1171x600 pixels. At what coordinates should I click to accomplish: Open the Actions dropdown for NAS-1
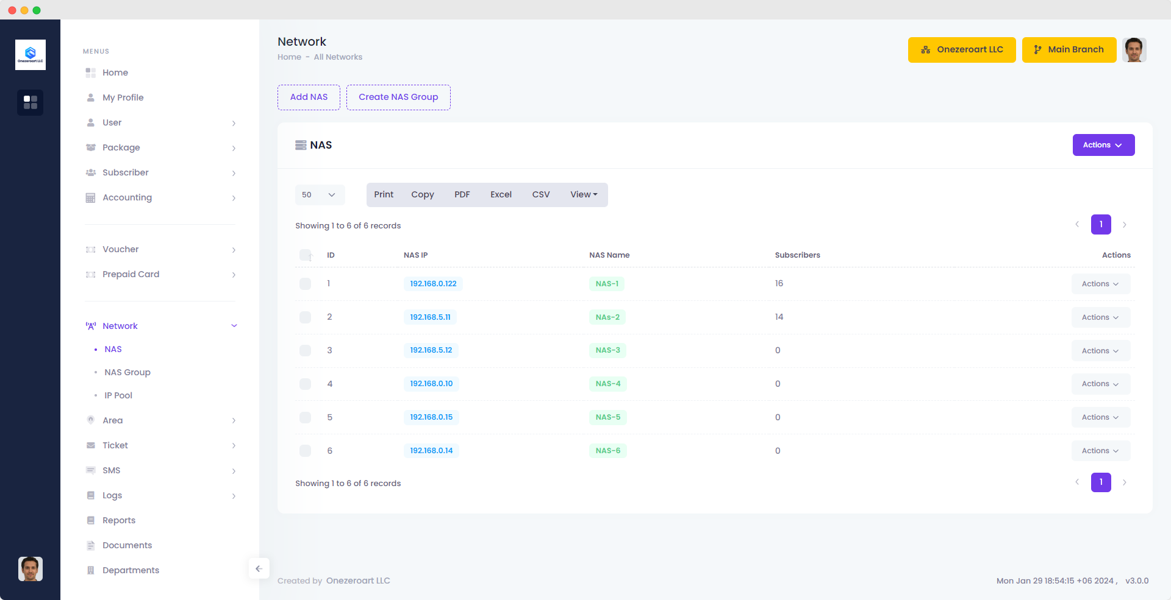coord(1100,284)
